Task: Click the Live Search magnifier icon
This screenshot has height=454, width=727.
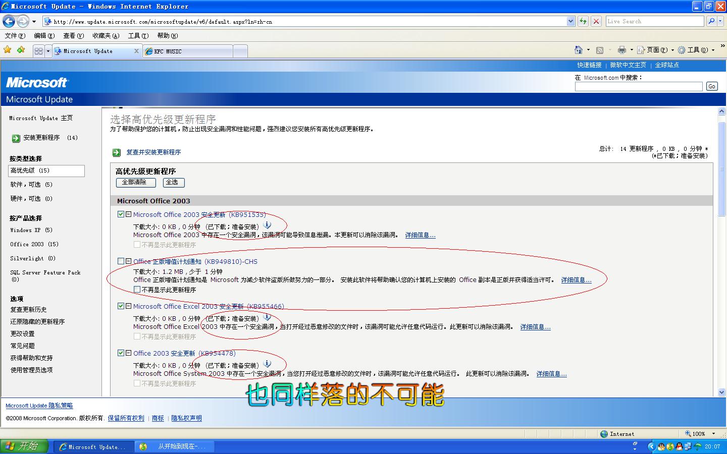Action: pyautogui.click(x=711, y=21)
